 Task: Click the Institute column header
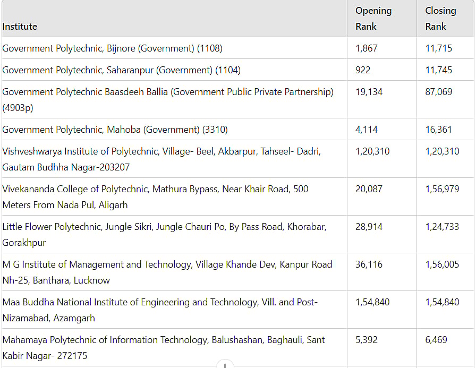point(20,27)
